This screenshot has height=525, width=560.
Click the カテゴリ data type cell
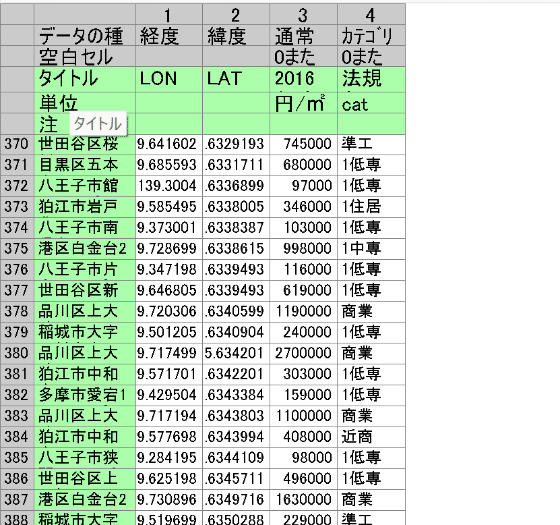[x=371, y=35]
